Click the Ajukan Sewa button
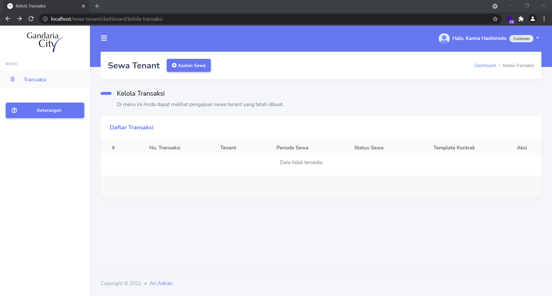The height and width of the screenshot is (296, 552). tap(189, 65)
